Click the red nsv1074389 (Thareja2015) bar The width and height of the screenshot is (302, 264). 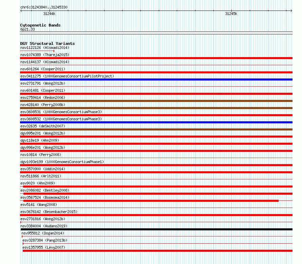pyautogui.click(x=156, y=58)
